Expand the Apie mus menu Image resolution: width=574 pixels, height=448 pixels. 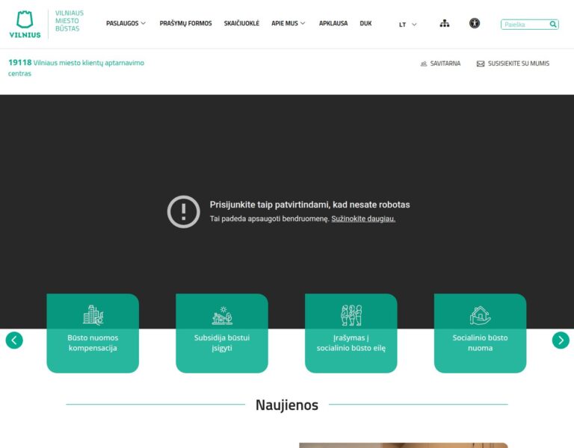coord(288,24)
